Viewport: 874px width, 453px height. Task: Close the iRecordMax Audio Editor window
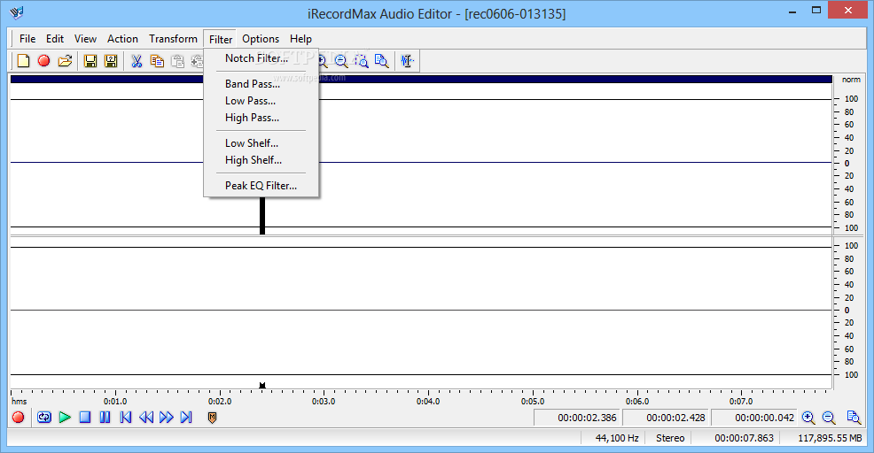tap(848, 10)
